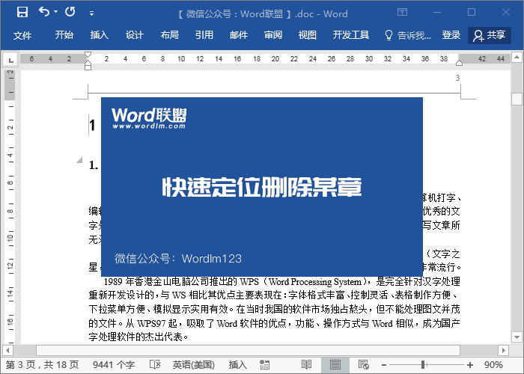Collapse the heading triangle beside '1.'
Image resolution: width=524 pixels, height=374 pixels.
click(79, 160)
